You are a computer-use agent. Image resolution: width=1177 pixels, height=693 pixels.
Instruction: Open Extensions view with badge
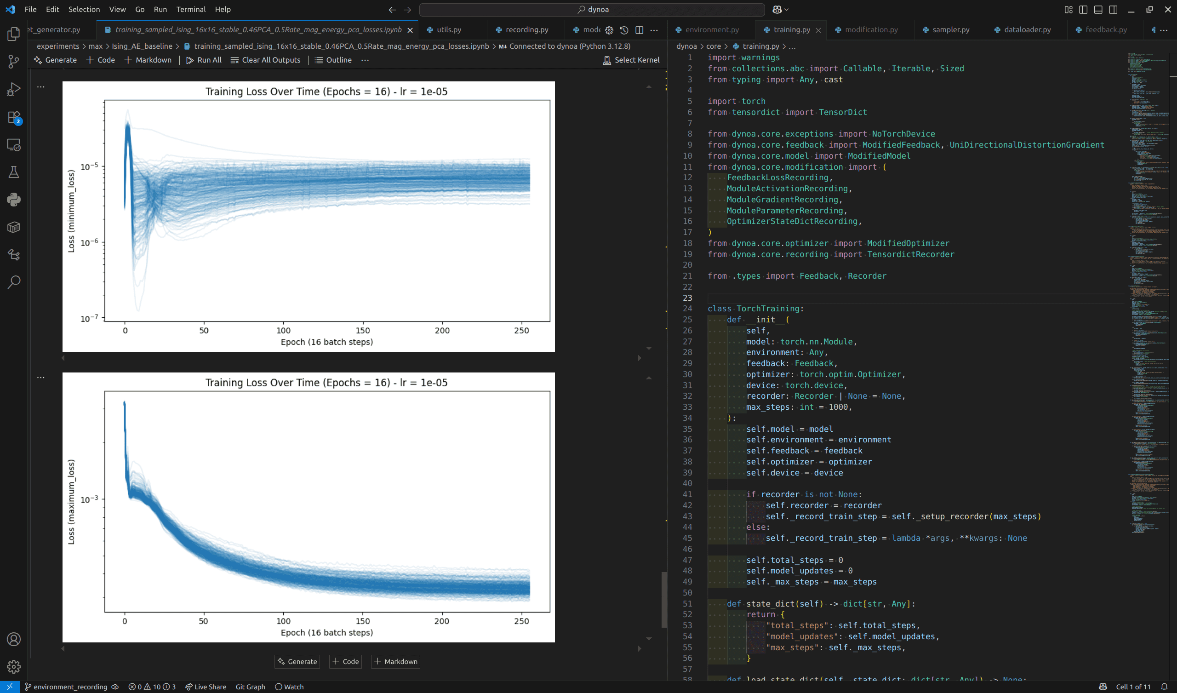tap(13, 117)
